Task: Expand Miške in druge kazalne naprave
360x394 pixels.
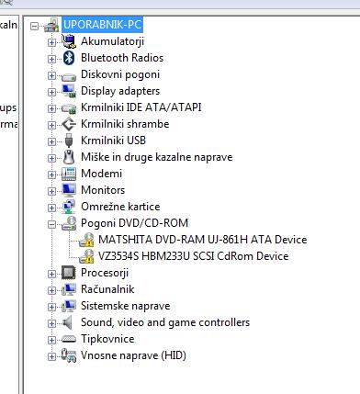Action: tap(51, 158)
